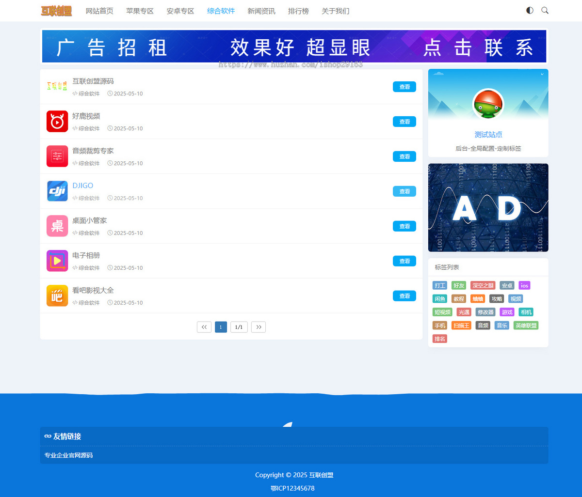Select the 光遇 tag

[x=464, y=312]
